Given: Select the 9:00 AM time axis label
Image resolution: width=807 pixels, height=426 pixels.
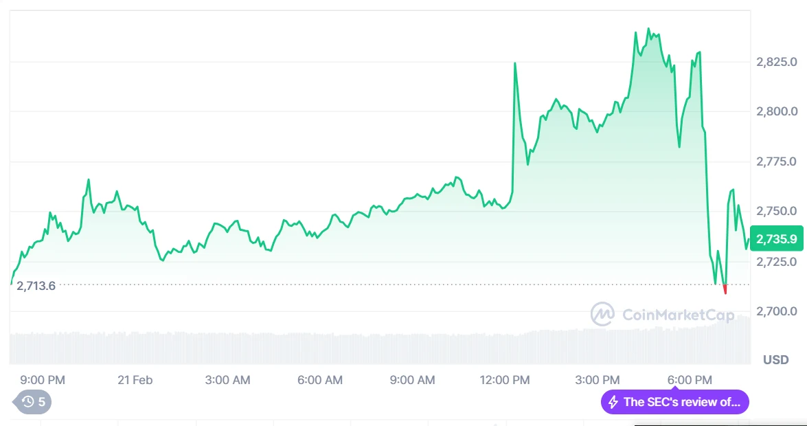Looking at the screenshot, I should (413, 380).
